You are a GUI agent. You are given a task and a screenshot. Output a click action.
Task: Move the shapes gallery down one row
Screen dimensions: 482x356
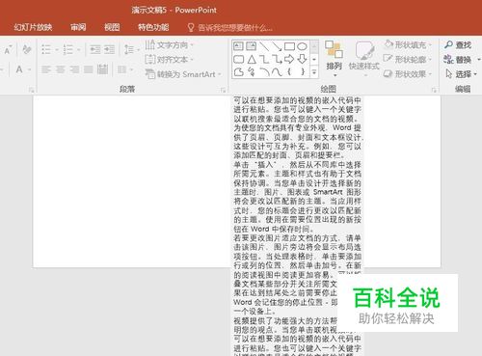pos(314,60)
